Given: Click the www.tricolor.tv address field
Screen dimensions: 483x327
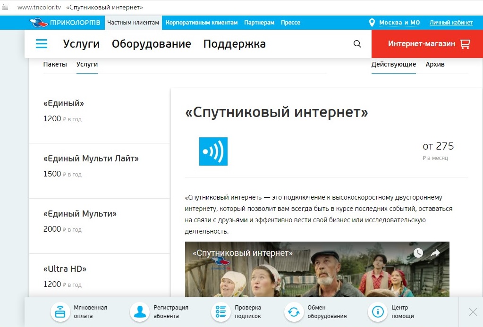Looking at the screenshot, I should coord(39,7).
